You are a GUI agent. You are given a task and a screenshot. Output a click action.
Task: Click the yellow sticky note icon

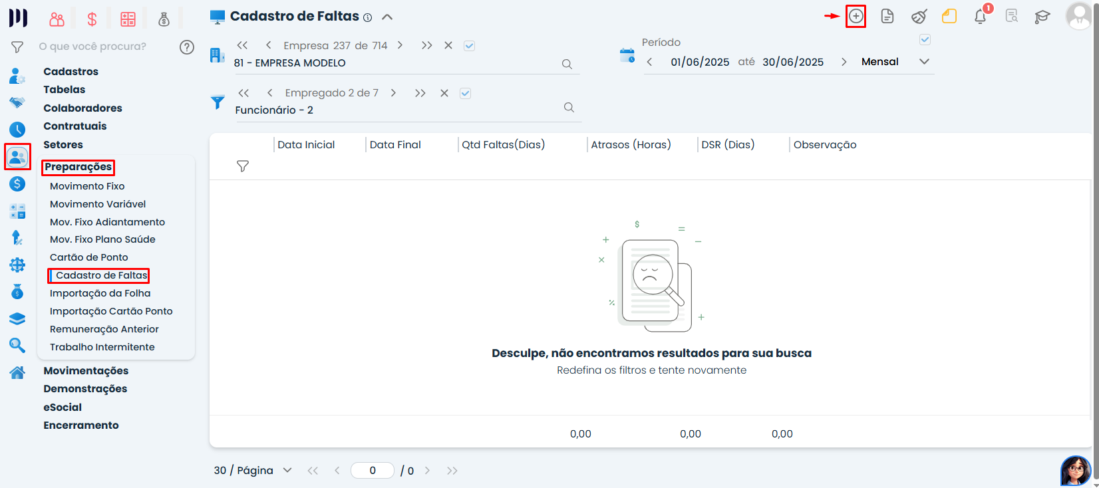(949, 17)
